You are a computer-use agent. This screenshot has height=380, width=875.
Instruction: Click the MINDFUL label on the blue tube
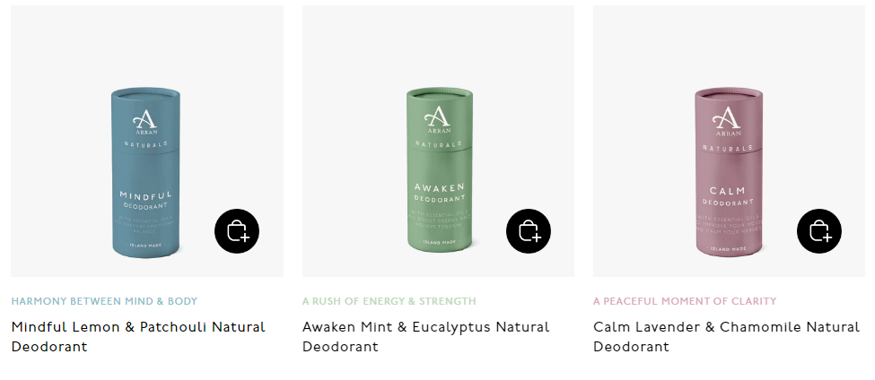tap(145, 195)
